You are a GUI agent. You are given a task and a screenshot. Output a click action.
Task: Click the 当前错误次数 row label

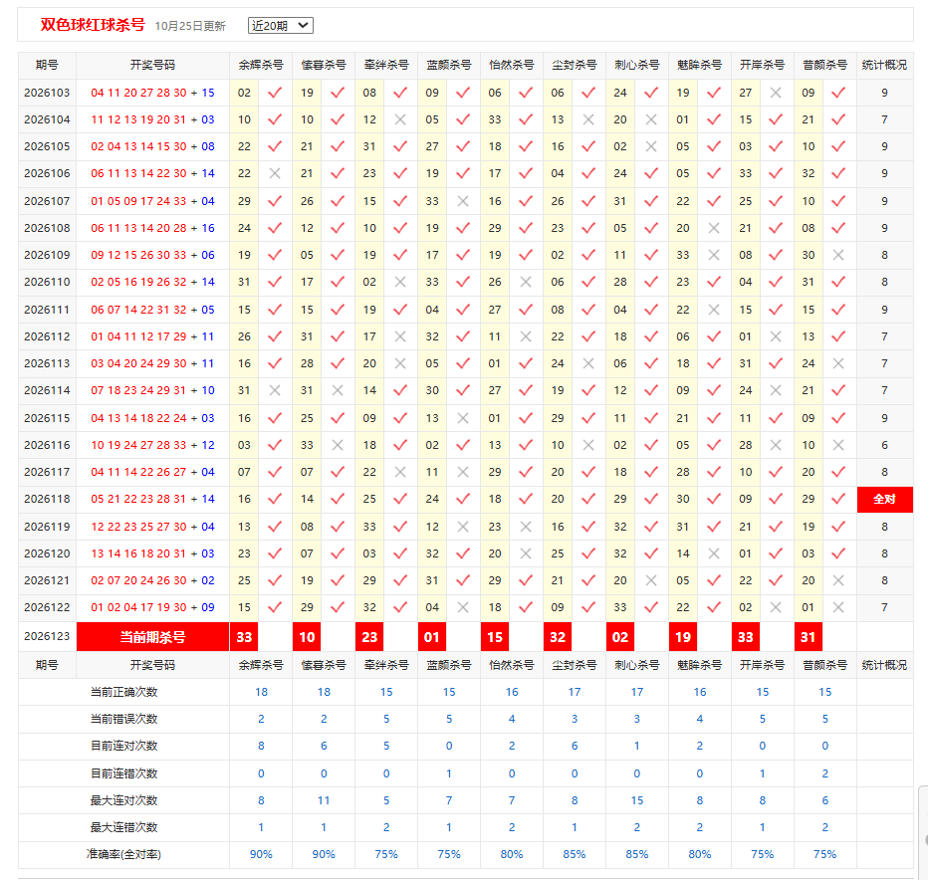coord(123,719)
